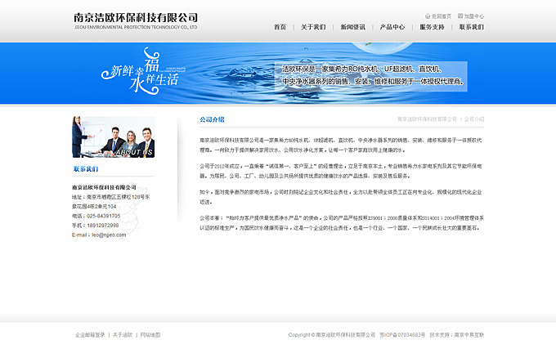Click the 加盟中心 link text

[474, 16]
